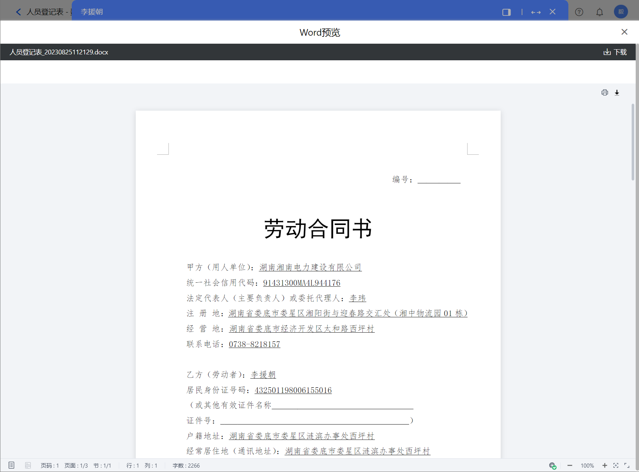Screen dimensions: 639x472
Task: Click the 100% zoom level indicator
Action: click(x=587, y=465)
